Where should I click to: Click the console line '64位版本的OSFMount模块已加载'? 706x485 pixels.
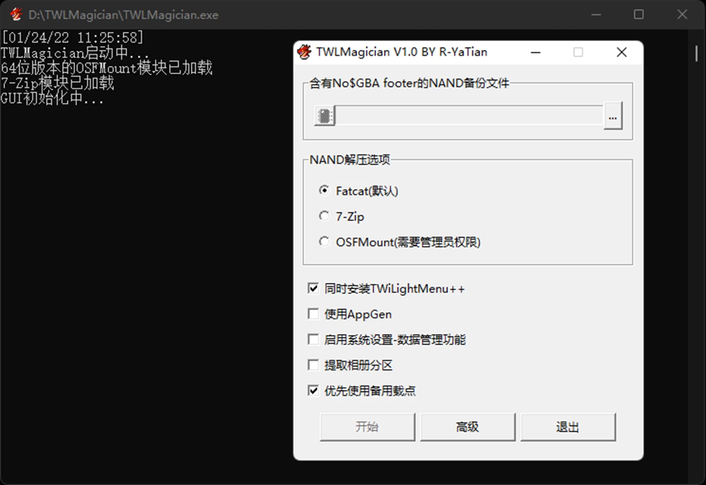106,68
